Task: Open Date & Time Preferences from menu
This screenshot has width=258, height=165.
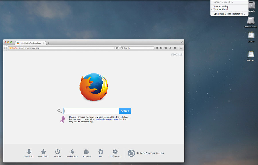Action: pos(229,14)
